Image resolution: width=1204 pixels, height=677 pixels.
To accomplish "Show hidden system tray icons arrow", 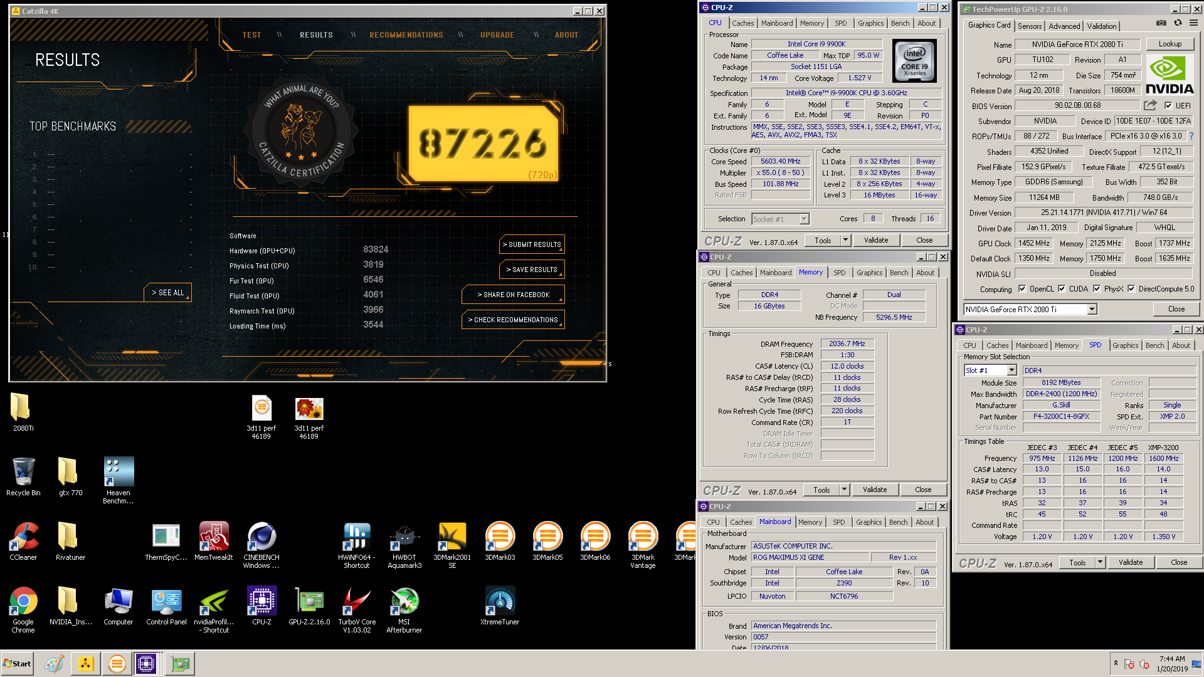I will (x=1115, y=663).
